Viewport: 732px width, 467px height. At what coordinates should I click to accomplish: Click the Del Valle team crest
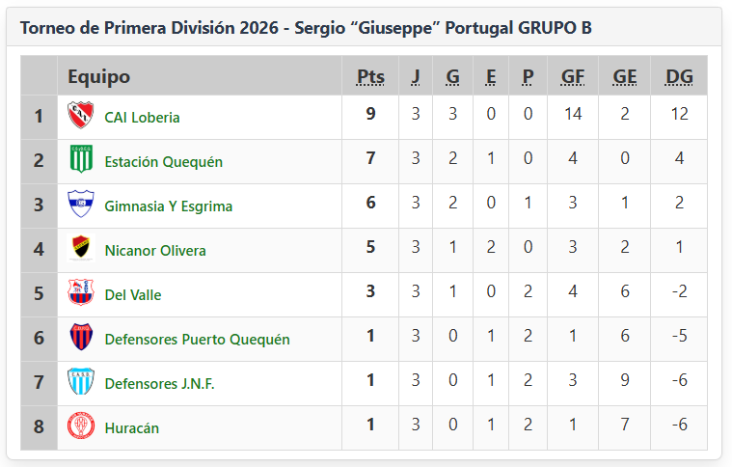click(81, 293)
